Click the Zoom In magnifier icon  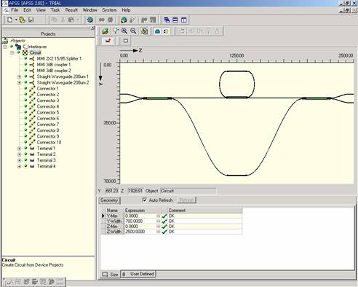click(124, 31)
